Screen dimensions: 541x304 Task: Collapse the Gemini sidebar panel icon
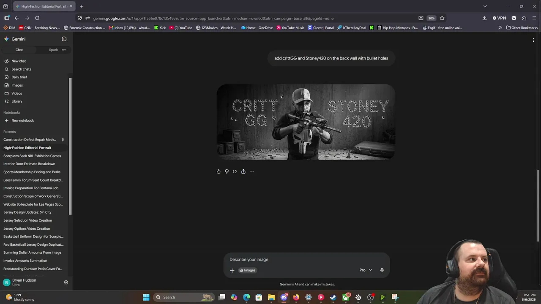[64, 39]
